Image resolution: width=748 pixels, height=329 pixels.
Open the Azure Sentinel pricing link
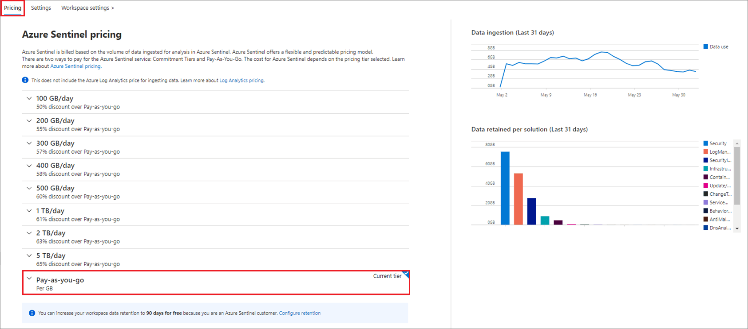75,66
